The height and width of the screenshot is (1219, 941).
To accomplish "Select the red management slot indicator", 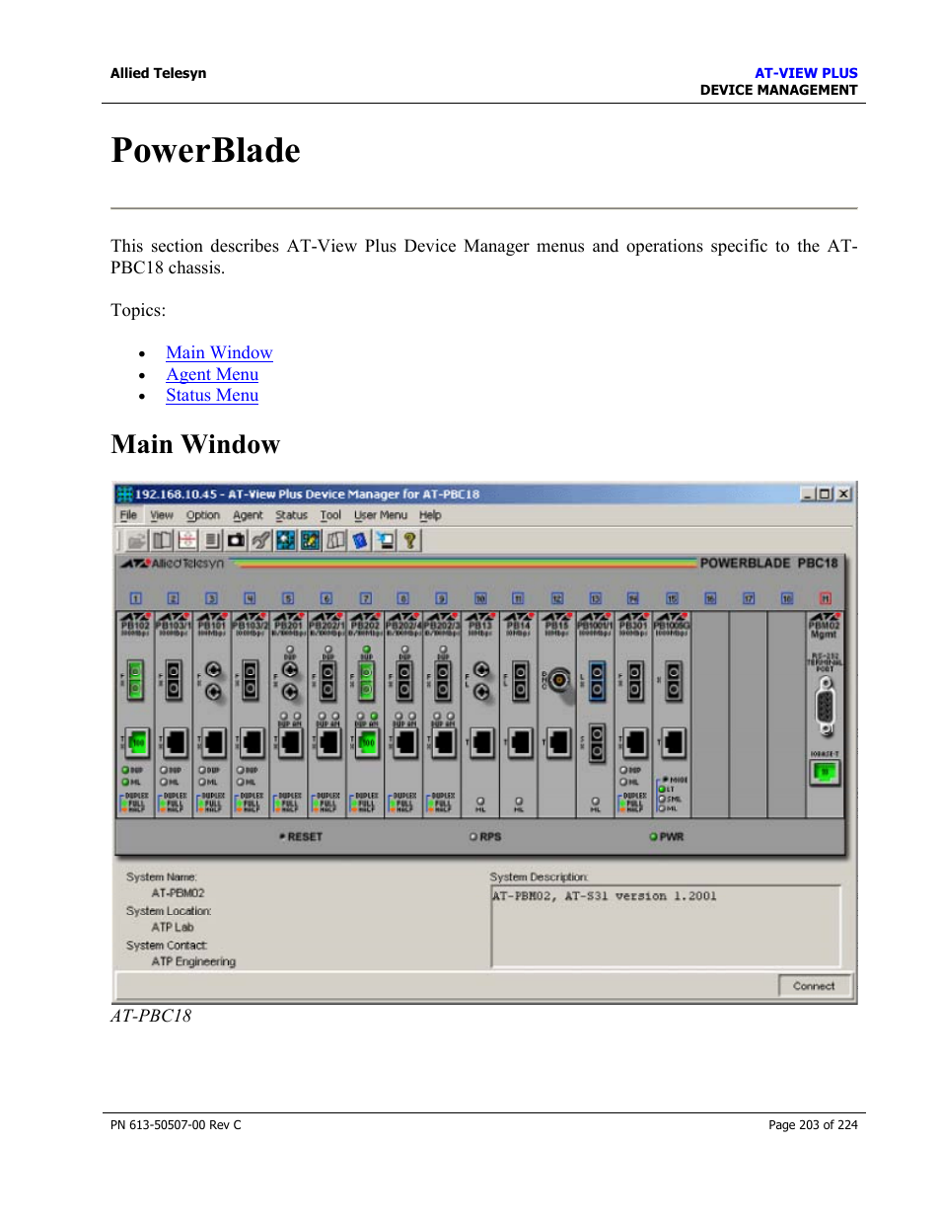I will click(826, 598).
